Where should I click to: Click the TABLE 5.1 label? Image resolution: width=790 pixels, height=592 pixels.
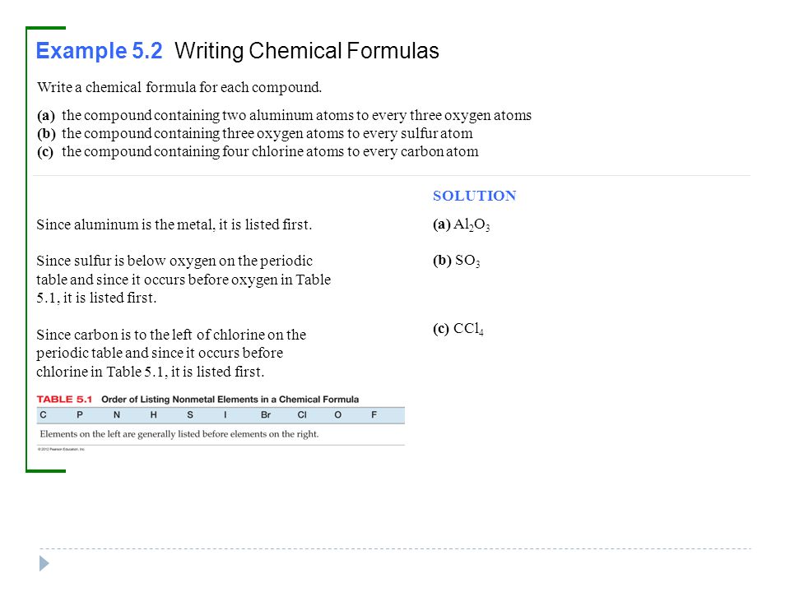(64, 400)
